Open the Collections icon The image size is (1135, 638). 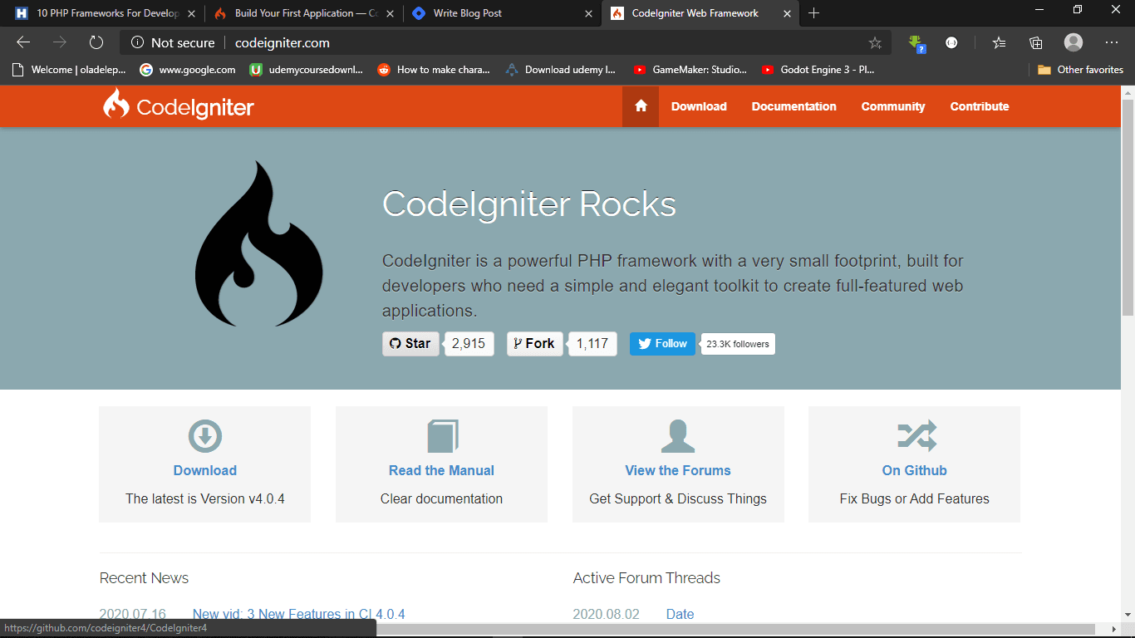[1036, 42]
